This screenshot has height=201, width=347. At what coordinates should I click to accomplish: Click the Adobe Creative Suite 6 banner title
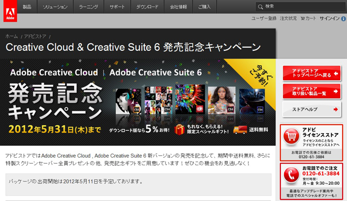pyautogui.click(x=156, y=73)
